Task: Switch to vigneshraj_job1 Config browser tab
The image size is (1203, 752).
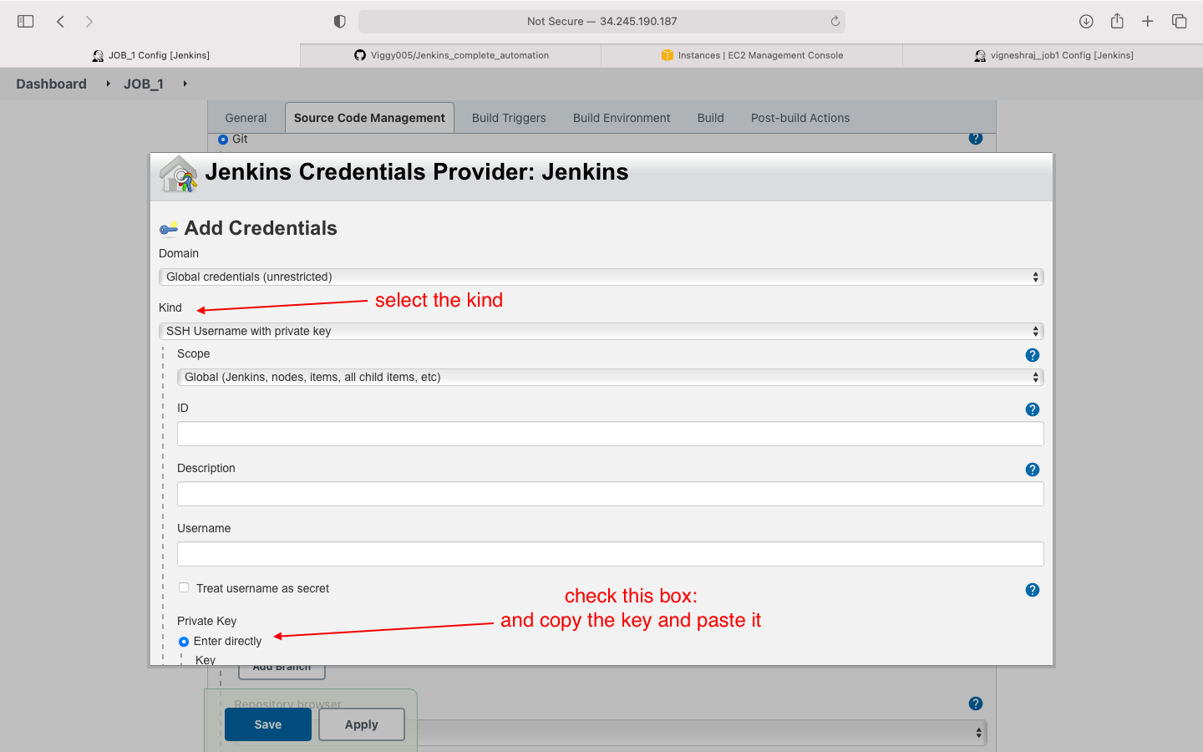Action: point(1053,55)
